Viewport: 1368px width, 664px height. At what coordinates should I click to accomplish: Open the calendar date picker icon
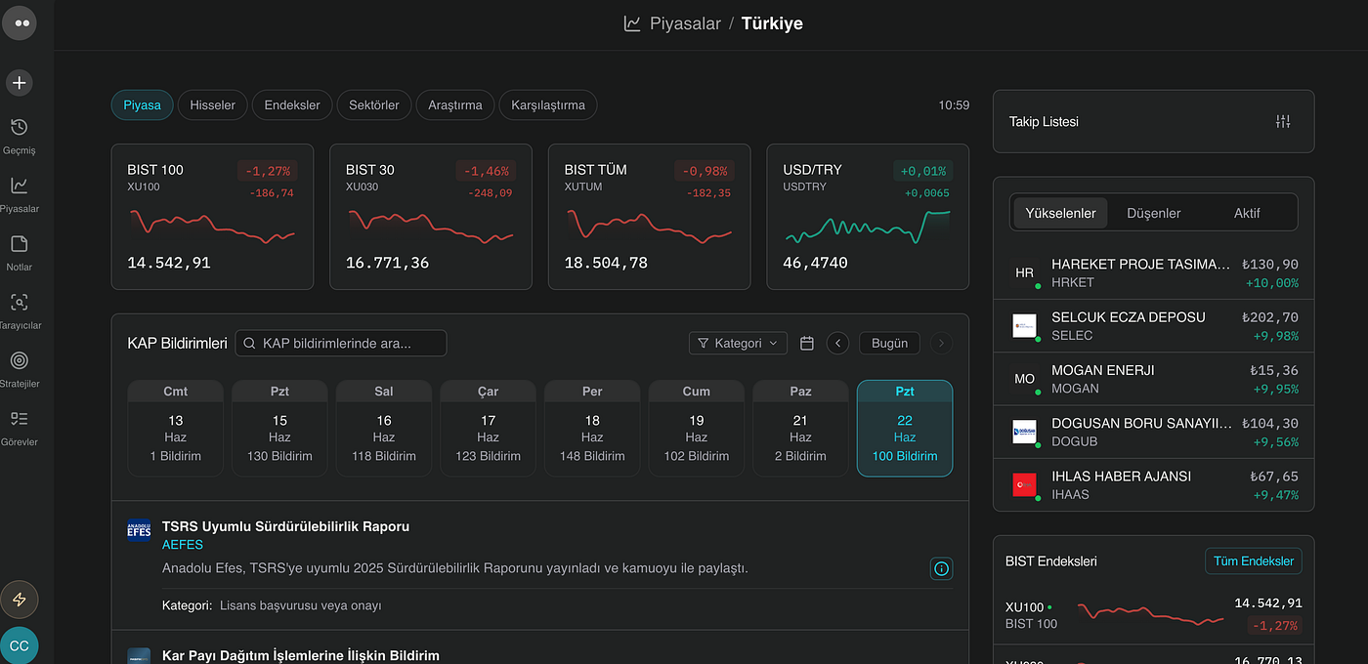[807, 343]
